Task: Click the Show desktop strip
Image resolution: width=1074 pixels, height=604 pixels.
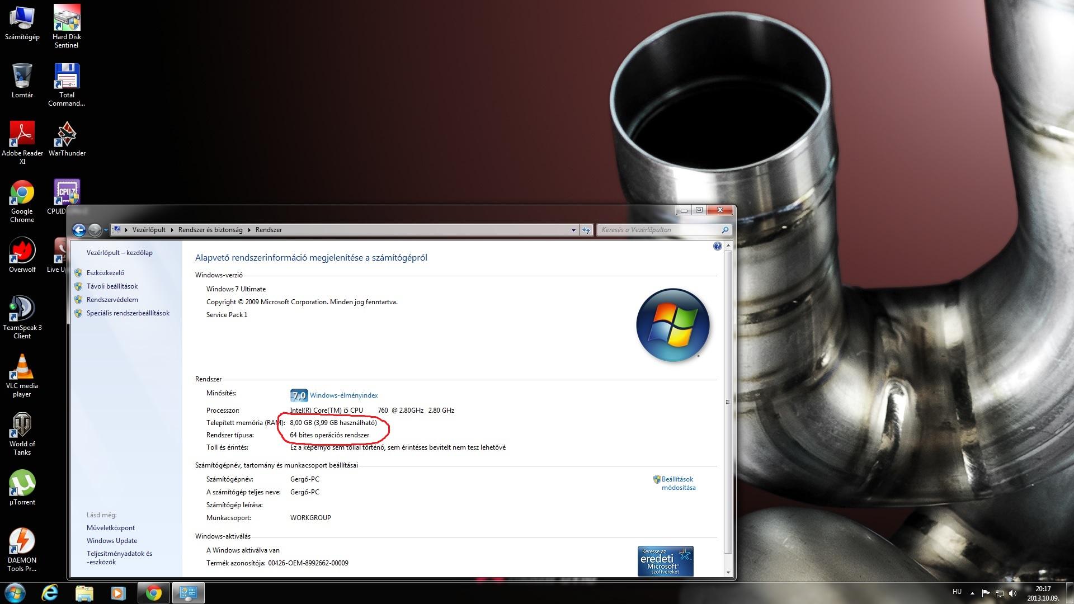Action: pos(1070,593)
